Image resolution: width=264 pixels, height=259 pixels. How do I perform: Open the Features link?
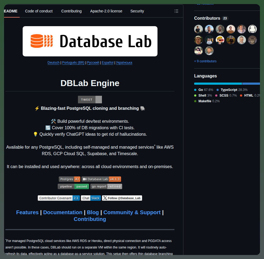pyautogui.click(x=27, y=212)
